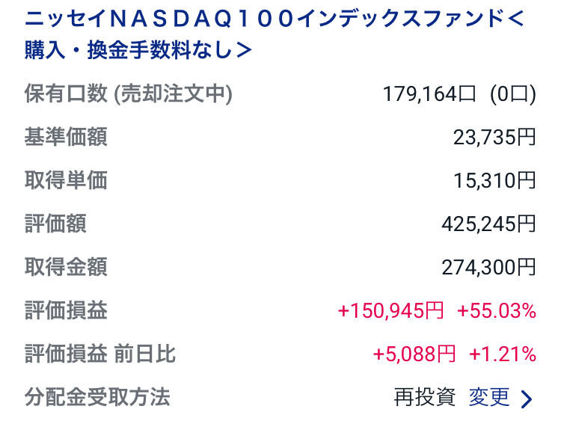
Task: Select the 保有口数 (売却注文中) label
Action: click(x=128, y=94)
